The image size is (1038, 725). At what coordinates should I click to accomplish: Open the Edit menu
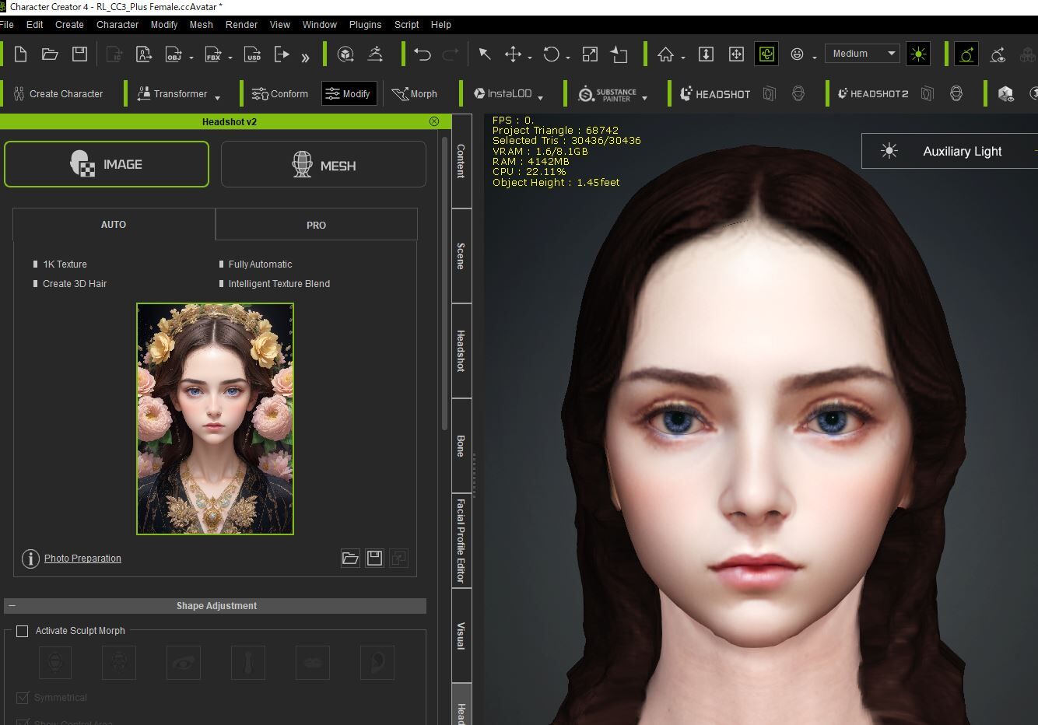(x=34, y=24)
